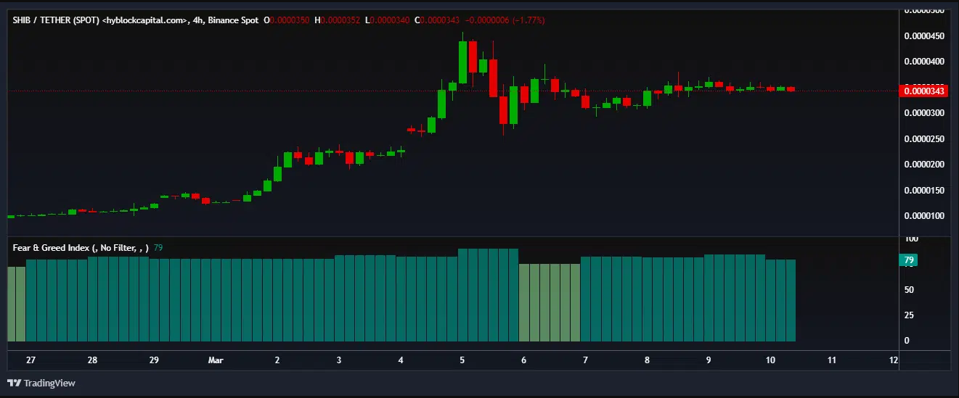Click the Mar label on the time axis
Screen dimensions: 959x398
216,360
